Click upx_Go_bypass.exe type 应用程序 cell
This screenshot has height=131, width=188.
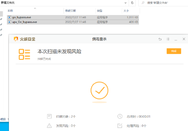(x=102, y=22)
